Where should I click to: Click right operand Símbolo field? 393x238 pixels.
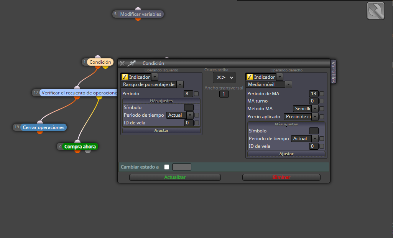coord(314,131)
